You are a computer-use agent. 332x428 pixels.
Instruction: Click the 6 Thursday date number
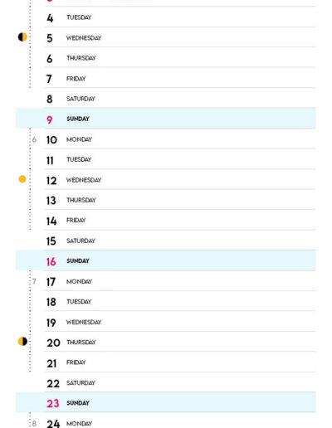tap(50, 58)
